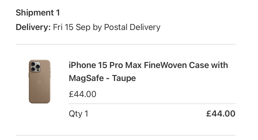Open the iPhone 15 Pro Max FineWoven Case link
Viewport: 258px width, 140px height.
tap(148, 65)
